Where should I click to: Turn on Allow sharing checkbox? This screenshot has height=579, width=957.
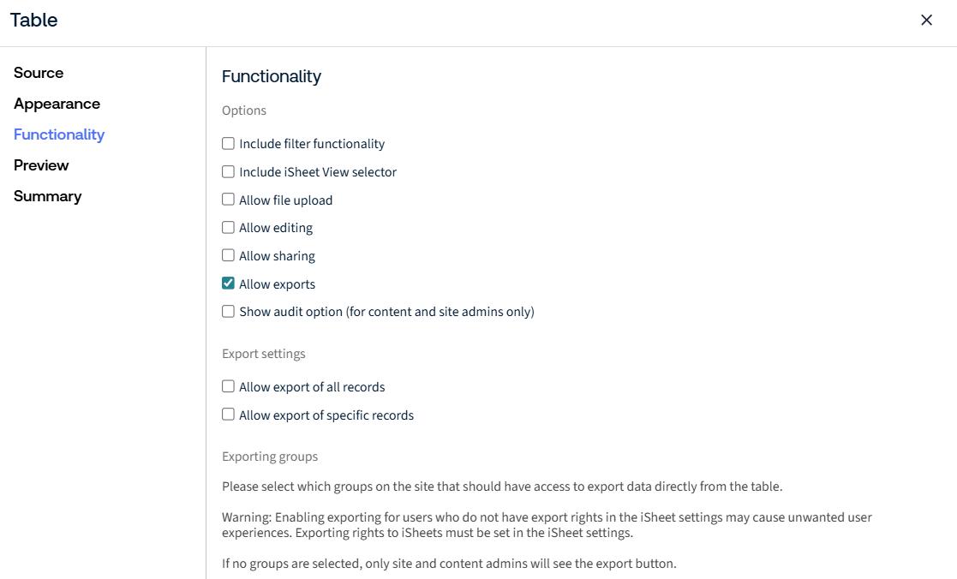[x=228, y=255]
